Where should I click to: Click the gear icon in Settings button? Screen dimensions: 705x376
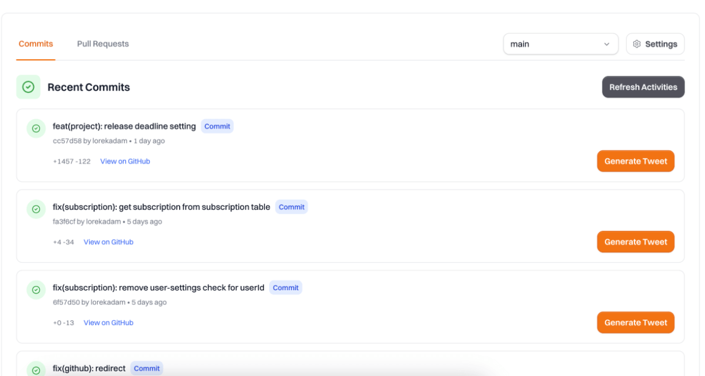[637, 44]
